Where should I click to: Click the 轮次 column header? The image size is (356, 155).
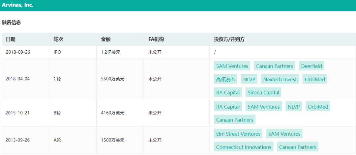(x=58, y=39)
